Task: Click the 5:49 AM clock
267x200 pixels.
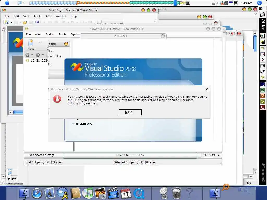Action: [x=246, y=3]
